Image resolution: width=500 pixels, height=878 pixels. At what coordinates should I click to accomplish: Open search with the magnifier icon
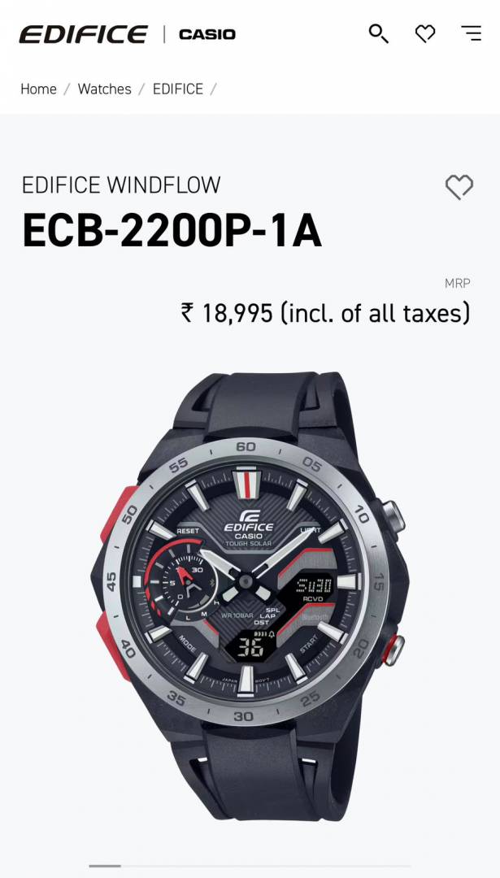(379, 33)
